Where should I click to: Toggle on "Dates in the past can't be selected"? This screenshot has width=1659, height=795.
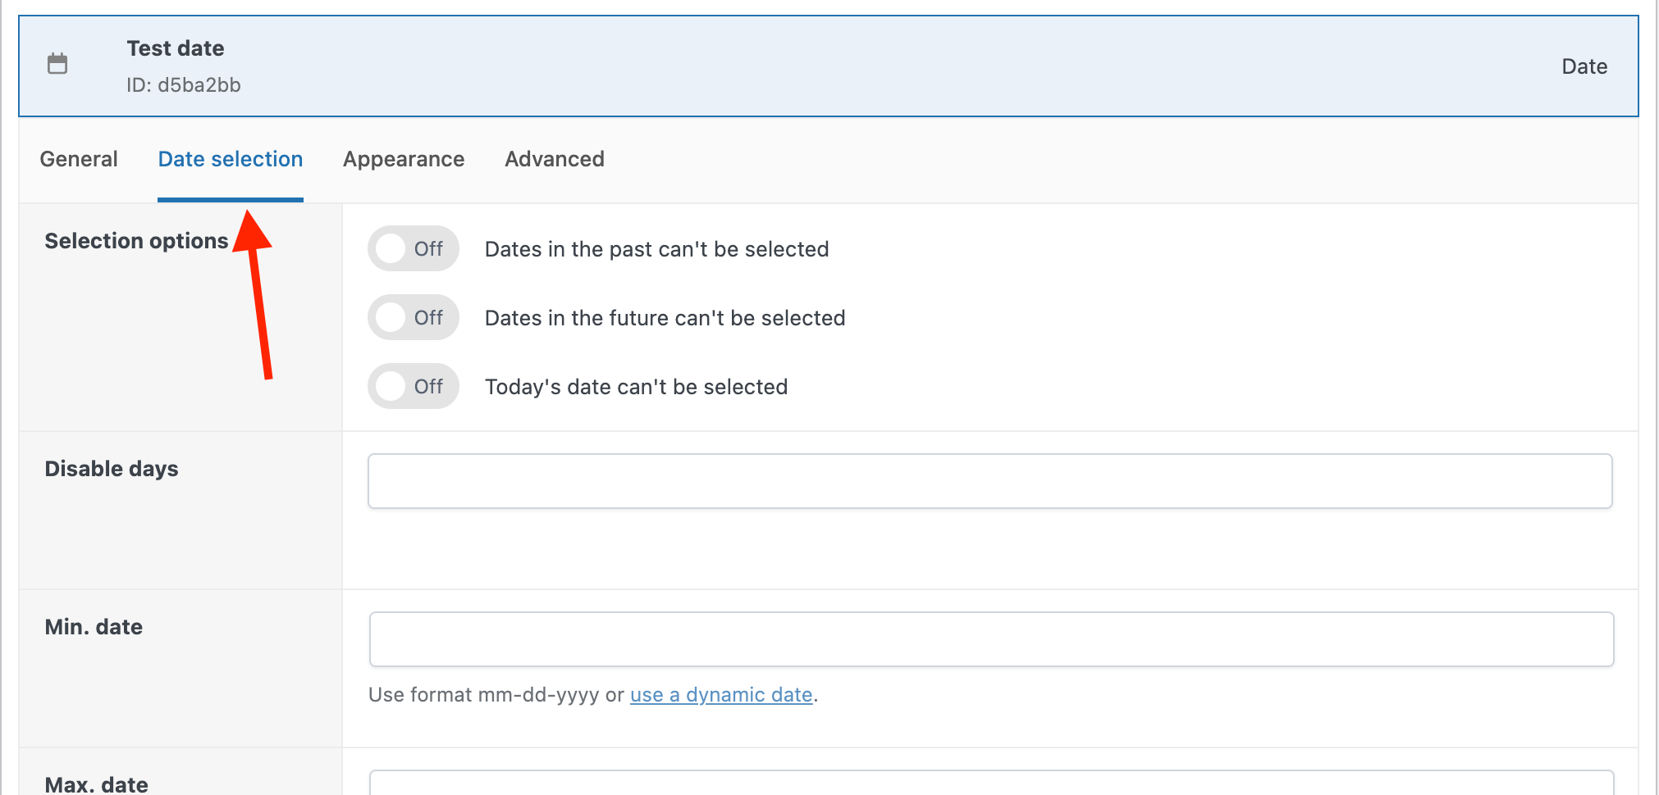coord(413,248)
